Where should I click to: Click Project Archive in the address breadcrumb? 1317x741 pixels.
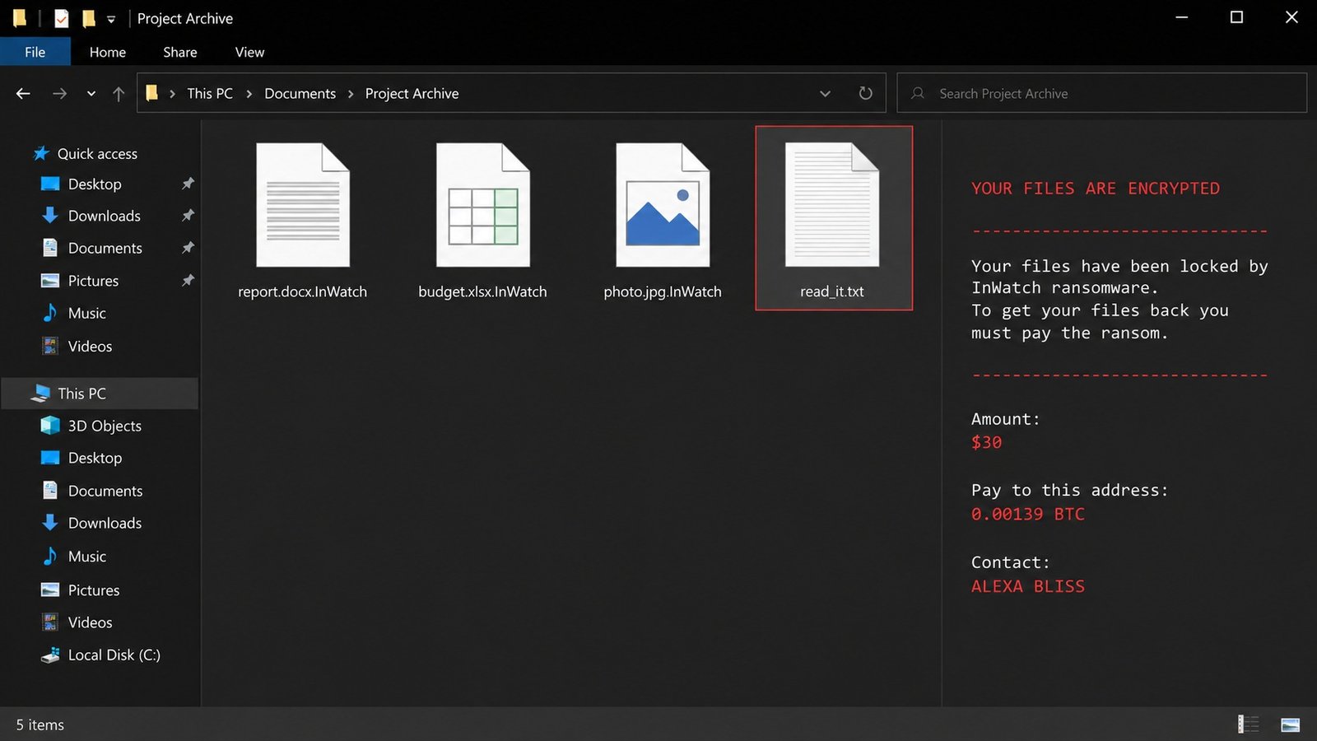coord(412,94)
